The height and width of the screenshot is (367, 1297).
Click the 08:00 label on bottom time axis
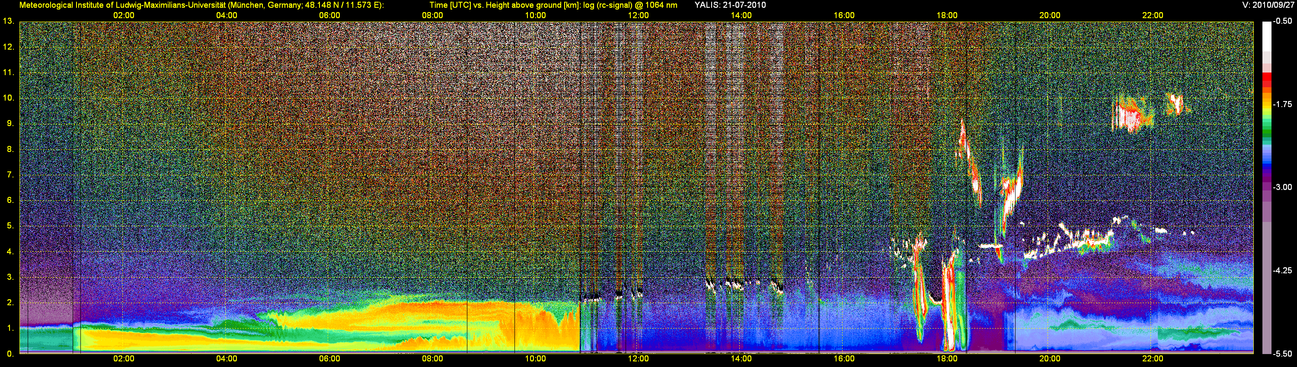pyautogui.click(x=432, y=358)
